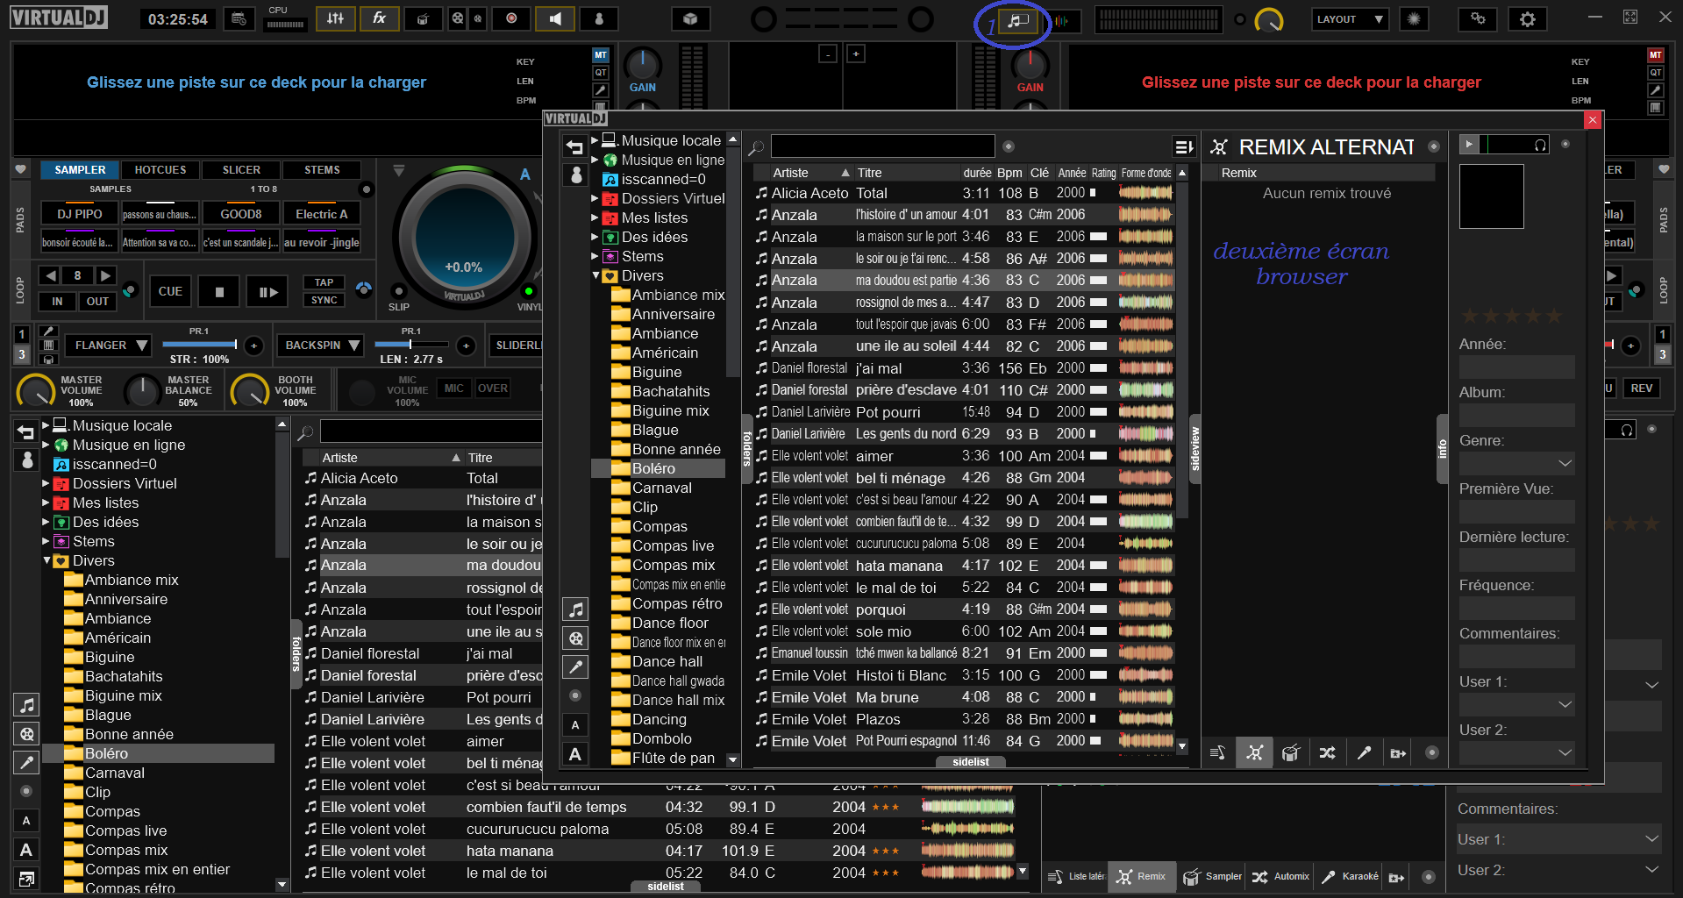Click the circled second-screen browser icon
1683x898 pixels.
pos(1017,20)
